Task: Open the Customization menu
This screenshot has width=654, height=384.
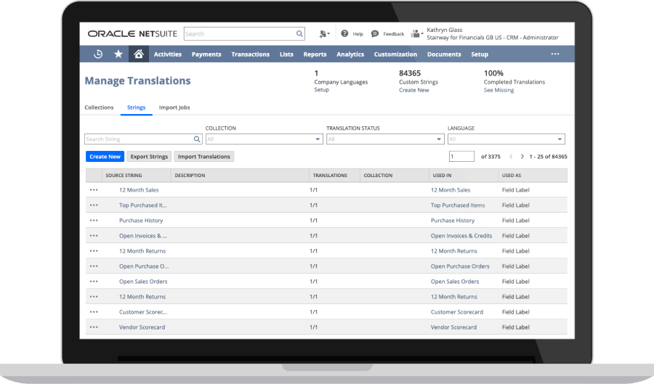Action: coord(395,54)
